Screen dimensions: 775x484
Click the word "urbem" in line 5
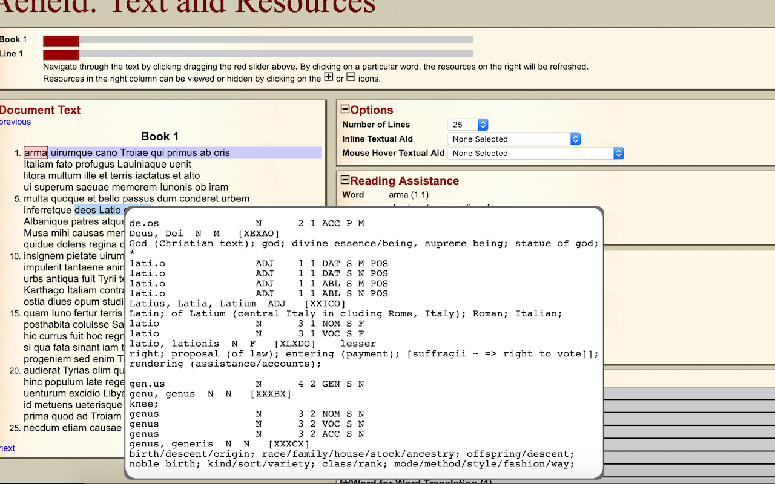tap(236, 198)
